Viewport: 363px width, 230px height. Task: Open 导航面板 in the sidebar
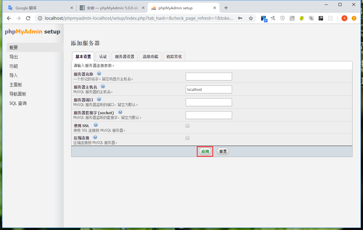coord(35,94)
